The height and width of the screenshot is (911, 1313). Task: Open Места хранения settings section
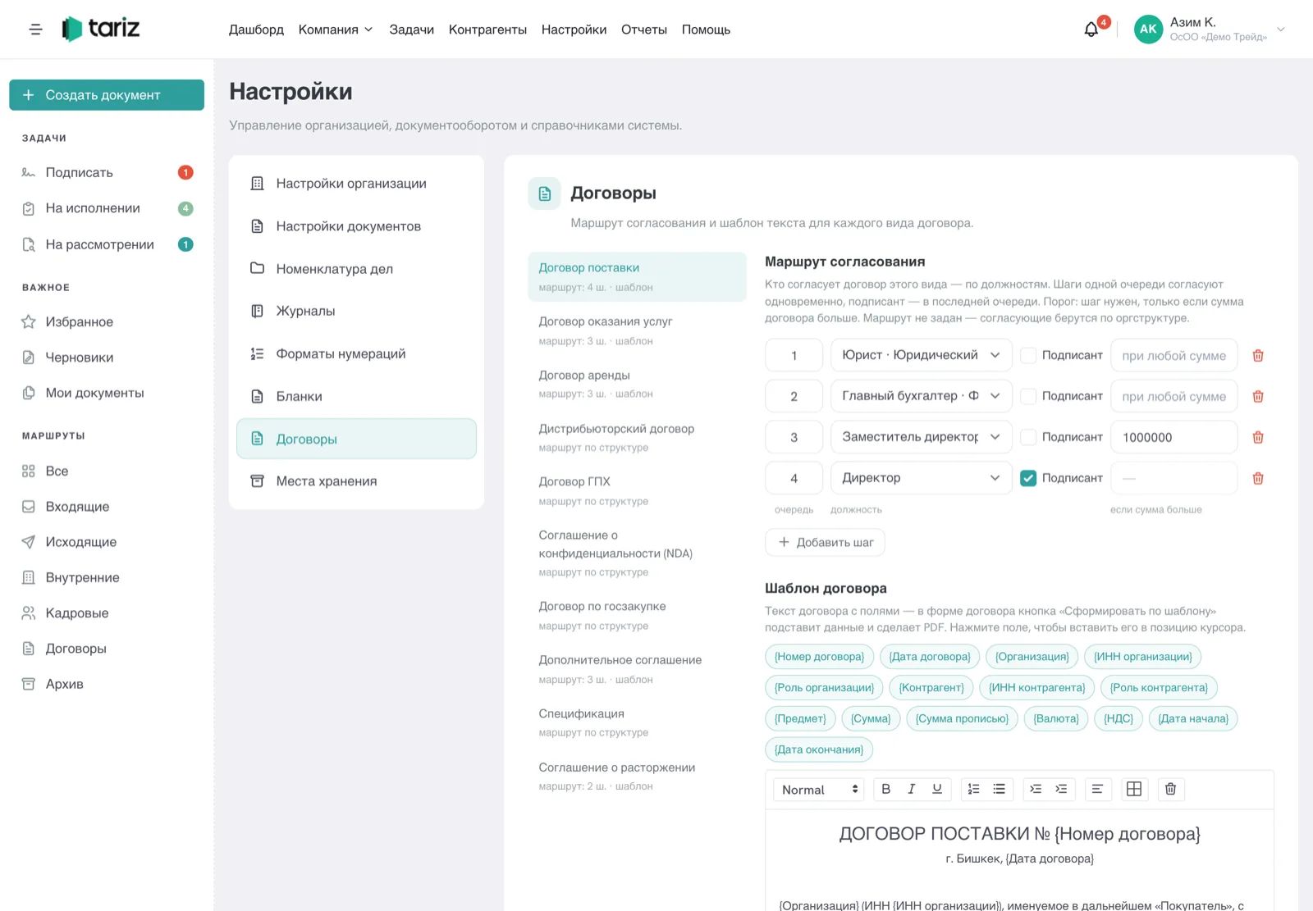(356, 481)
